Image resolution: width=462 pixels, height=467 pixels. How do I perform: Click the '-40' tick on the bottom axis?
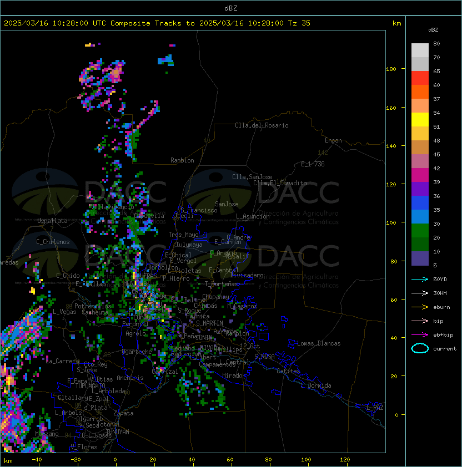coord(37,460)
